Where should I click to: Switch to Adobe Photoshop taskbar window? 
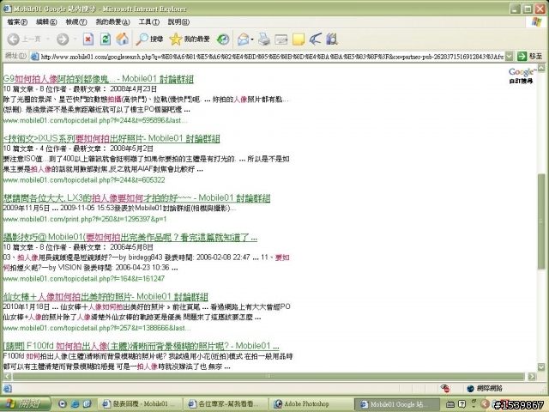(311, 404)
